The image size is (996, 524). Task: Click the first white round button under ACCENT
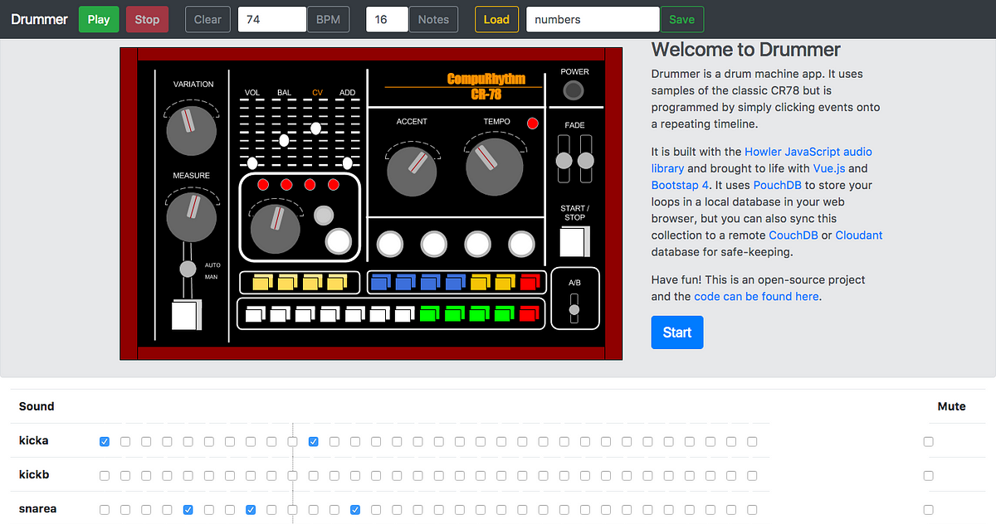tap(390, 244)
